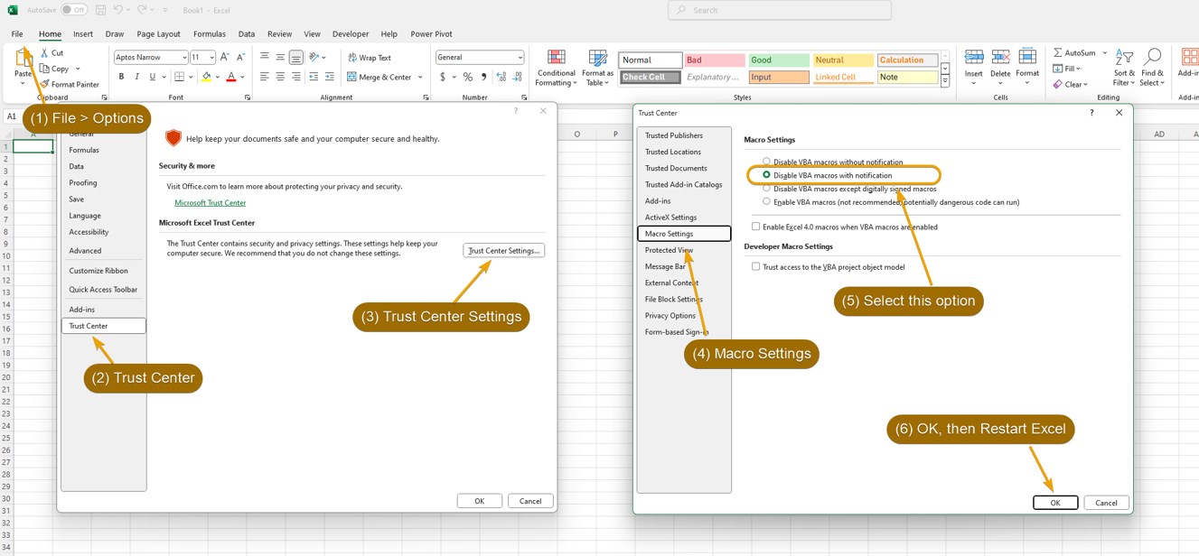Click the Sort & Filter icon

coord(1124,68)
